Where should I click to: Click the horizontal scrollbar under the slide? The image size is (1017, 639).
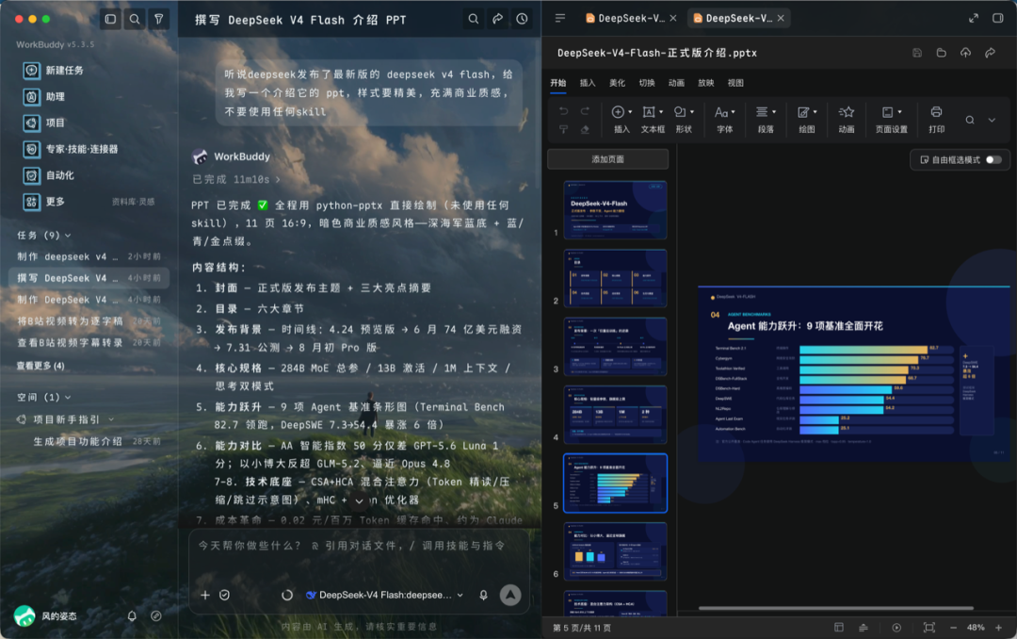pos(835,609)
